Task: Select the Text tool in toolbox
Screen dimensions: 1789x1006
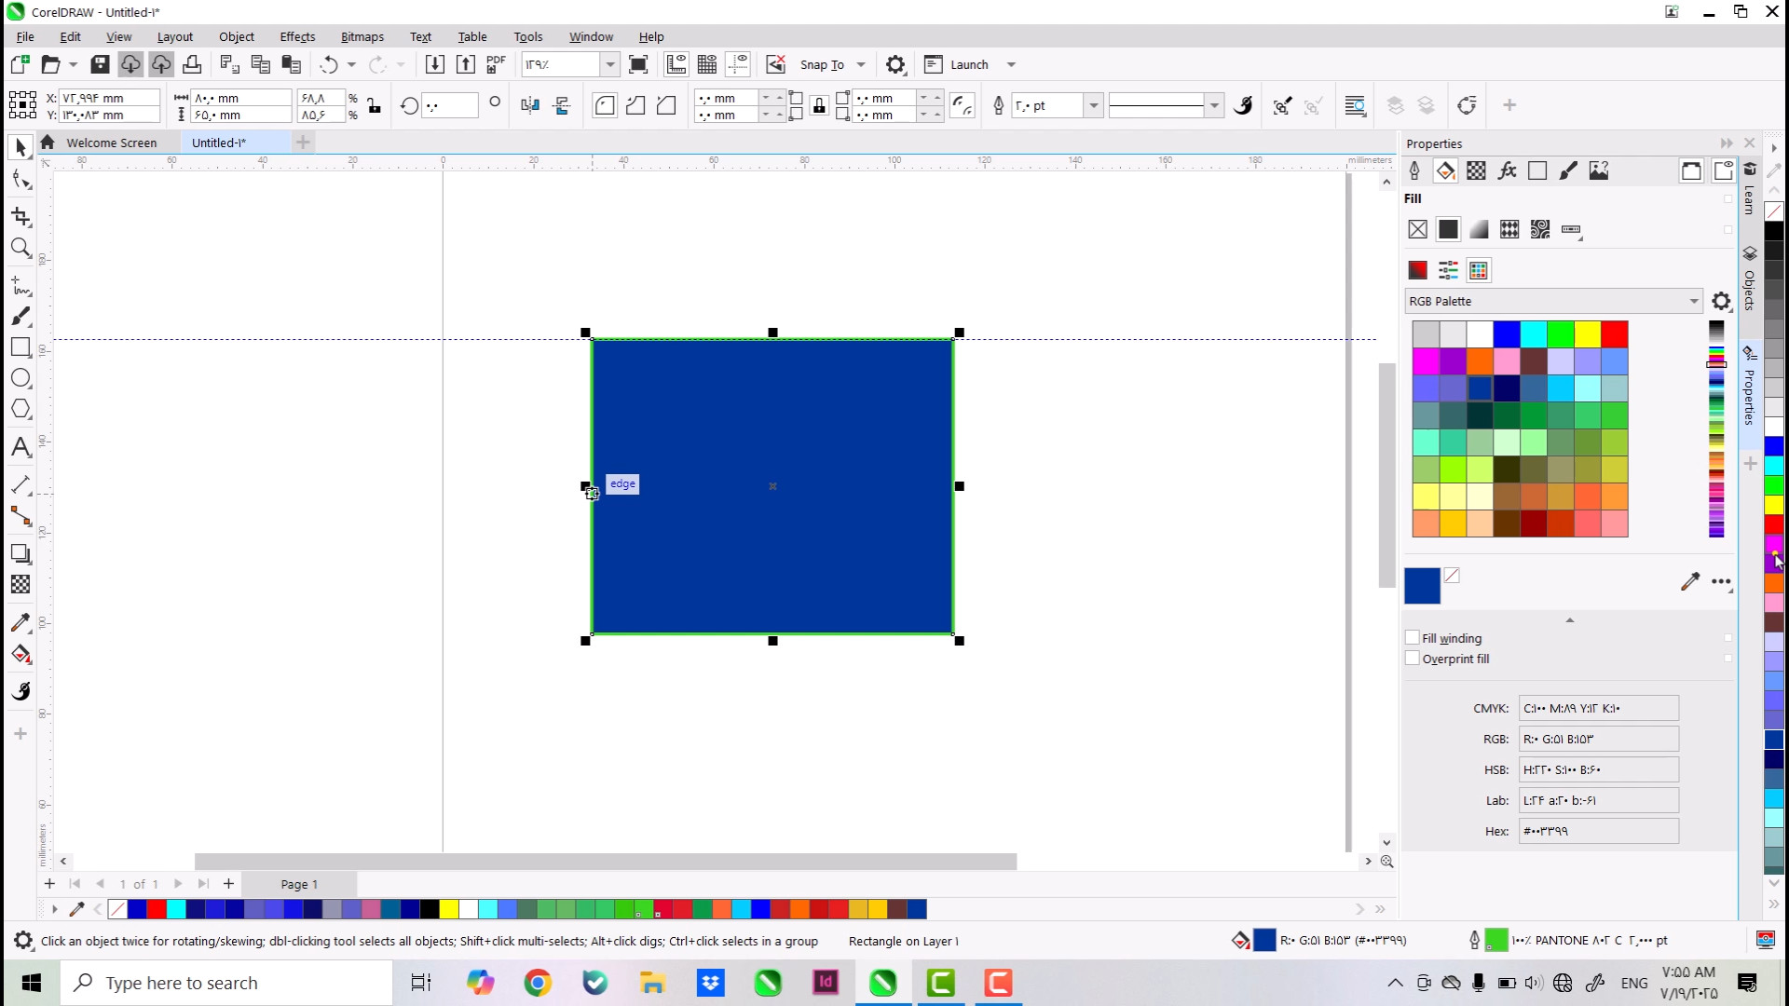Action: pos(20,447)
